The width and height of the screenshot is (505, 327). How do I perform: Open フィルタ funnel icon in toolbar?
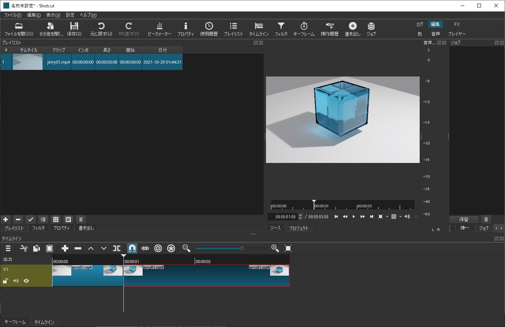click(281, 29)
